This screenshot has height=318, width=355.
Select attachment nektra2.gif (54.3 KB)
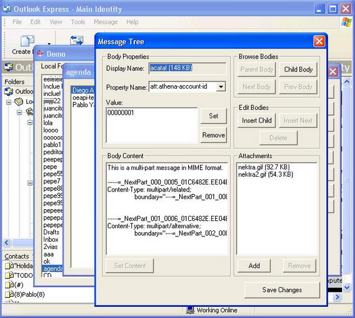click(x=266, y=174)
